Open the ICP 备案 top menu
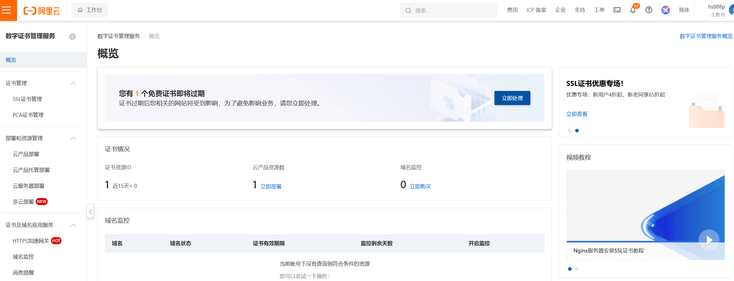The width and height of the screenshot is (734, 281). click(x=536, y=10)
